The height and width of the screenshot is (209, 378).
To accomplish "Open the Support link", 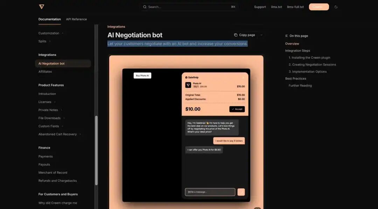I will [260, 7].
